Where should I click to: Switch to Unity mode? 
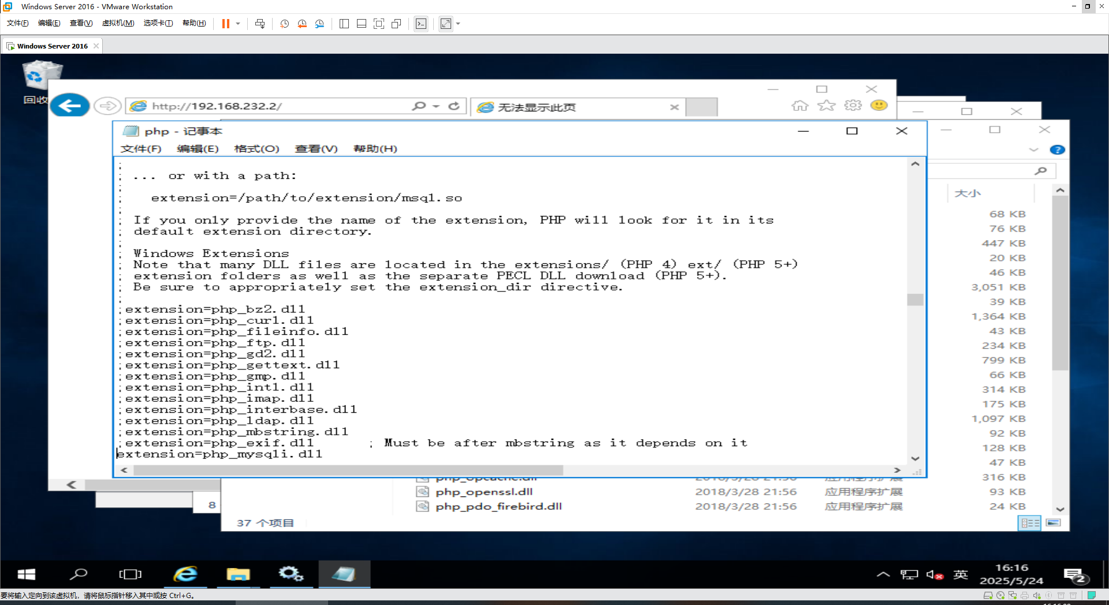[x=396, y=24]
